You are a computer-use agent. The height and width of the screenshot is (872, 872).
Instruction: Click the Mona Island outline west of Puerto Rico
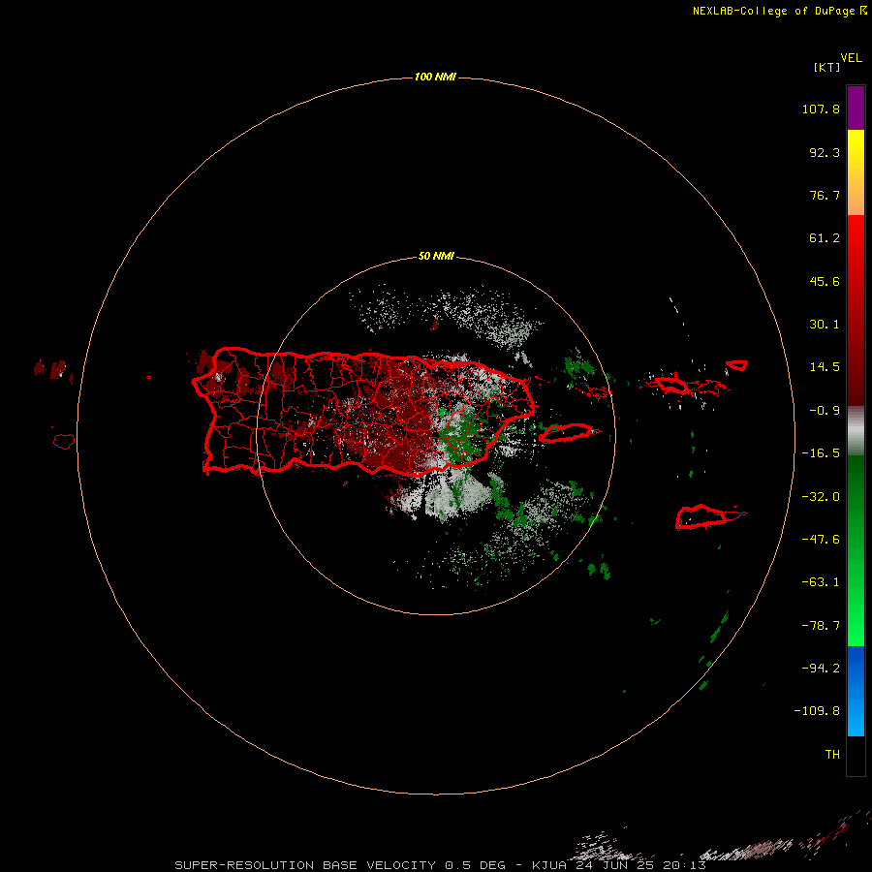(64, 442)
